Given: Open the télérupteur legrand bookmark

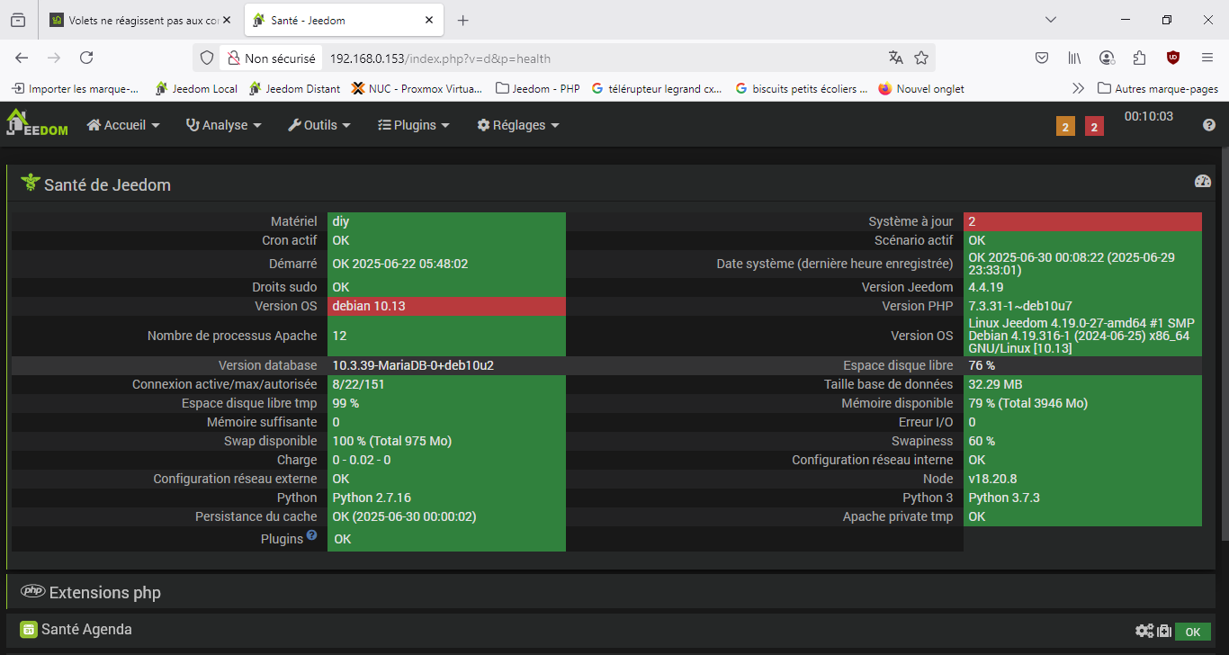Looking at the screenshot, I should [657, 88].
